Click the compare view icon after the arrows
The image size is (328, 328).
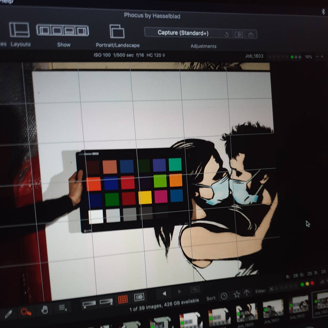pyautogui.click(x=195, y=290)
